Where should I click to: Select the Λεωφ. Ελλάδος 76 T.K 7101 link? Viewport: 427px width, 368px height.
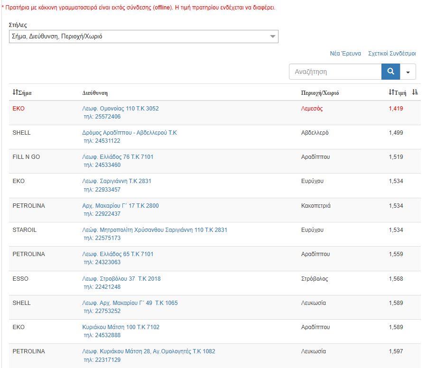click(118, 157)
